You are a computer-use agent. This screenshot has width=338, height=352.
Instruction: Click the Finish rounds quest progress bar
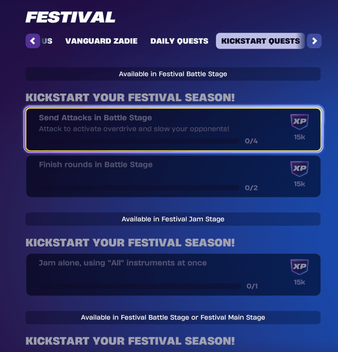(x=139, y=188)
